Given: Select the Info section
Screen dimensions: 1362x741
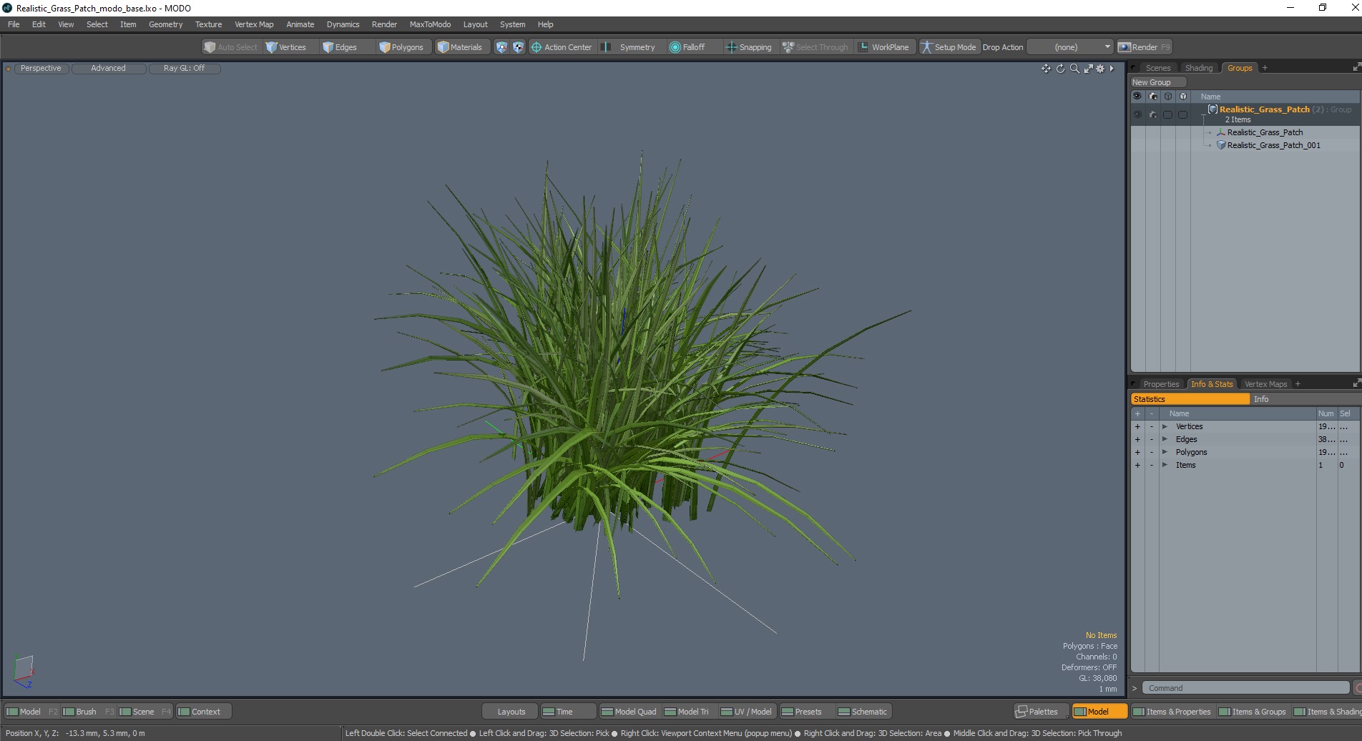Looking at the screenshot, I should (x=1304, y=399).
